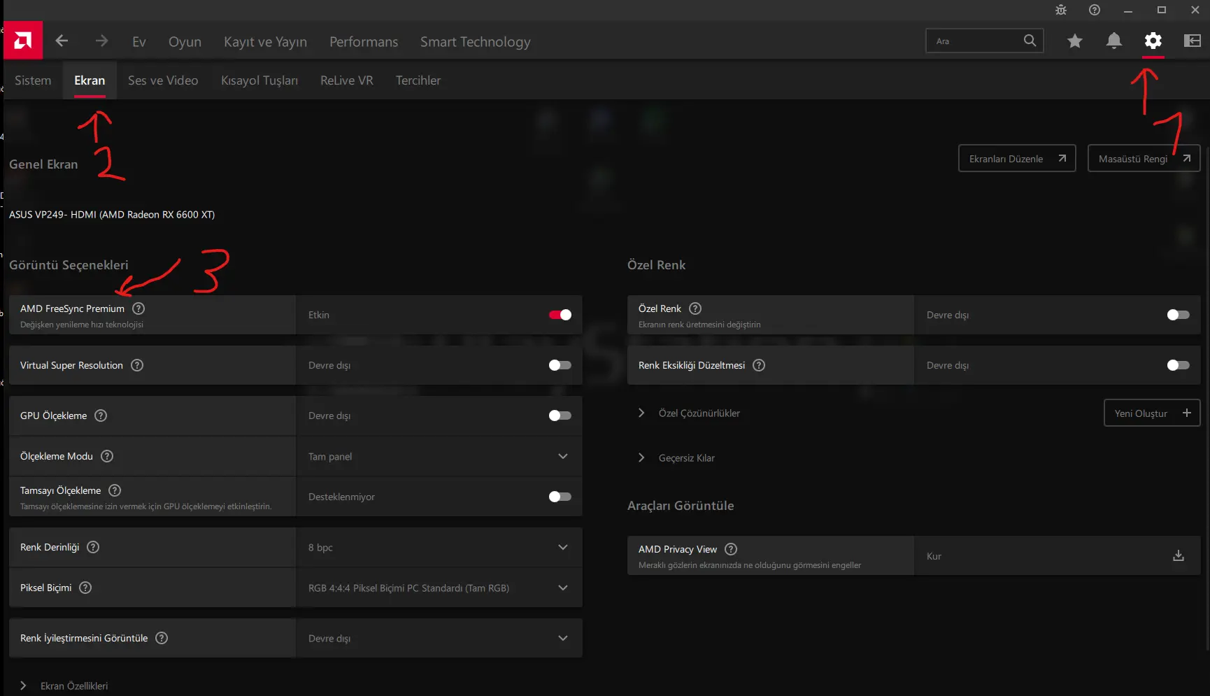This screenshot has height=696, width=1210.
Task: Open settings gear icon
Action: coord(1153,41)
